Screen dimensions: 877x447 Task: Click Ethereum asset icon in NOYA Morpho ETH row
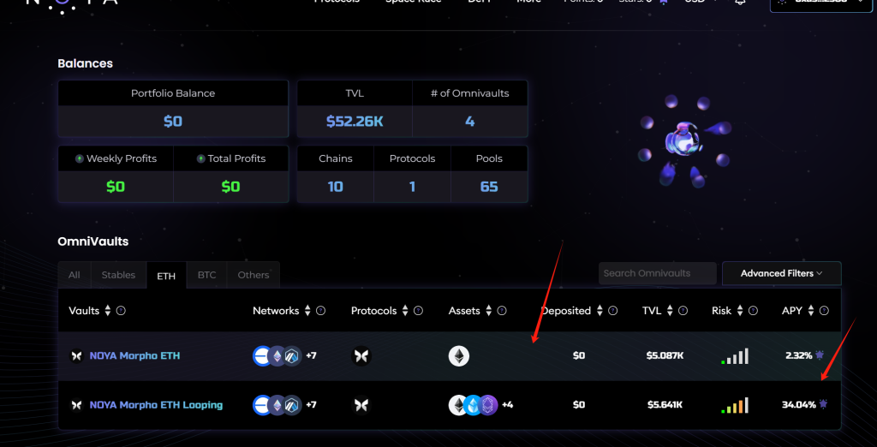pyautogui.click(x=459, y=356)
